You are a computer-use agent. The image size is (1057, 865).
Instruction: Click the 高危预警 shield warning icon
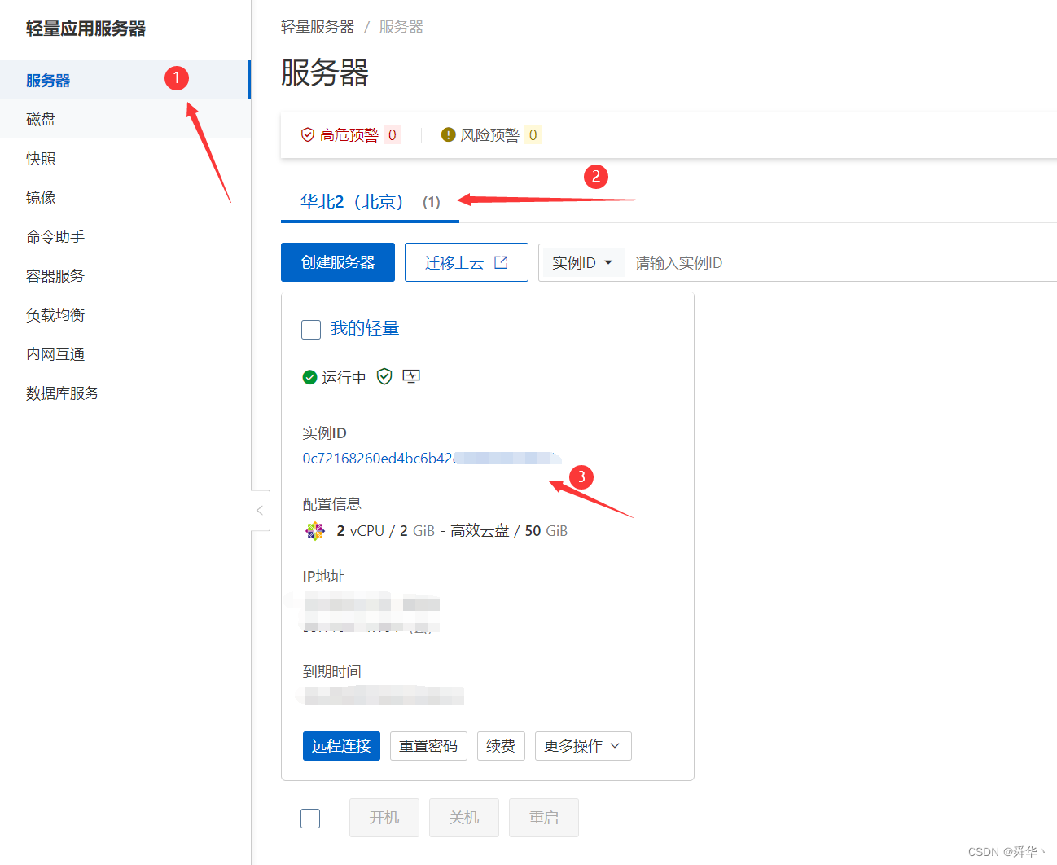point(307,134)
